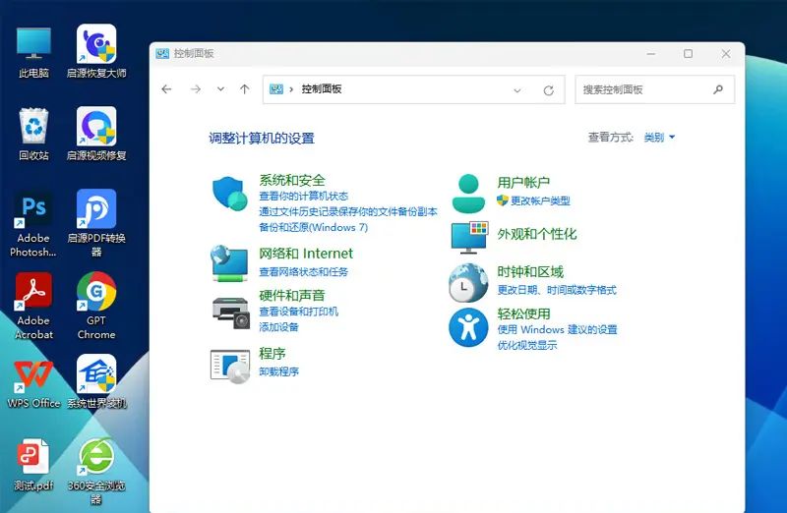Open recent locations dropdown arrow

point(220,89)
